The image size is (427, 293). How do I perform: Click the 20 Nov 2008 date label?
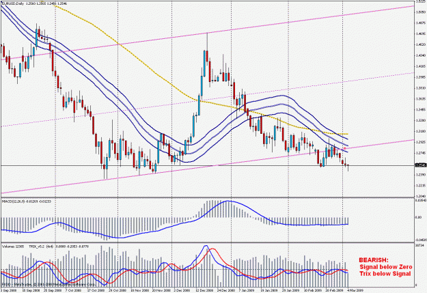[161, 290]
